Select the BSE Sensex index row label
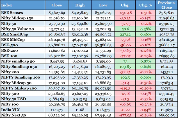This screenshot has height=118, width=178. click(12, 13)
